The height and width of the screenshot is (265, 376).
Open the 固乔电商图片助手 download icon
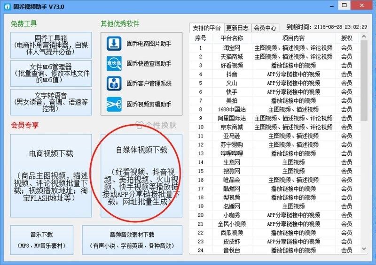click(114, 43)
